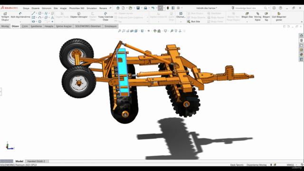Click the Bileşeni Taşı move component tool
Image resolution: width=304 pixels, height=171 pixels.
[x=266, y=17]
